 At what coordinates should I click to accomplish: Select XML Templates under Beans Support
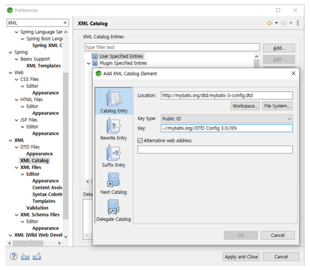click(x=43, y=66)
